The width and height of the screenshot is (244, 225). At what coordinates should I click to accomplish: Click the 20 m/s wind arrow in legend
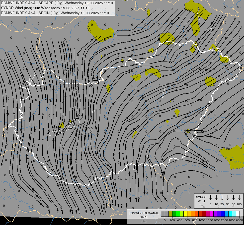point(222,197)
